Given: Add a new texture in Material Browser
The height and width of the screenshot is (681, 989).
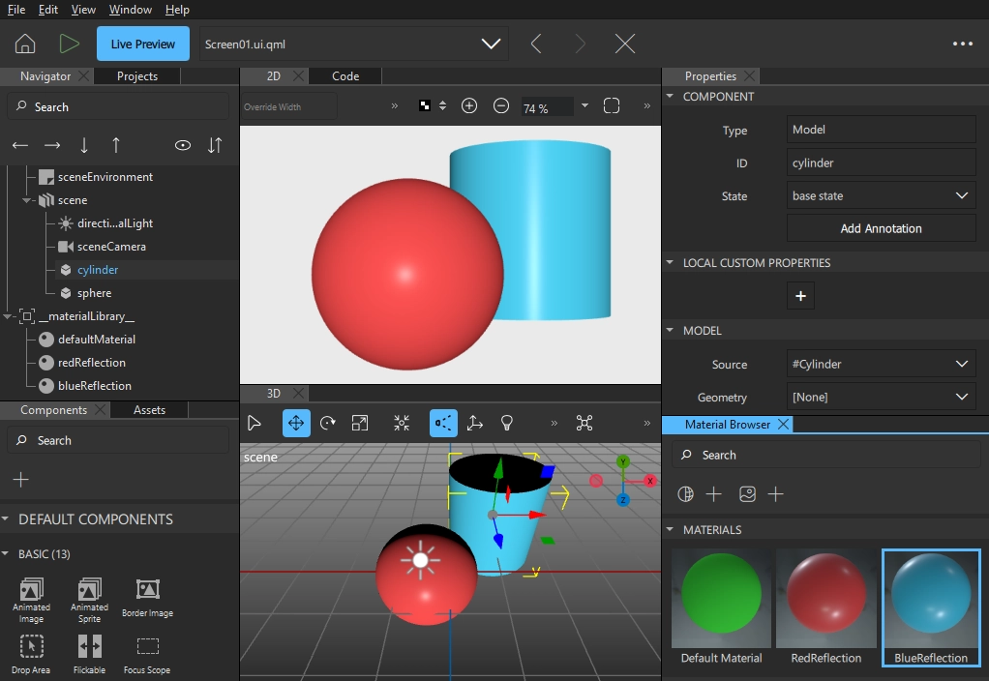Looking at the screenshot, I should [x=776, y=494].
